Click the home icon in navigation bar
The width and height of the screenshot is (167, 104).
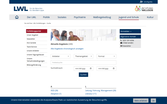pyautogui.click(x=17, y=17)
